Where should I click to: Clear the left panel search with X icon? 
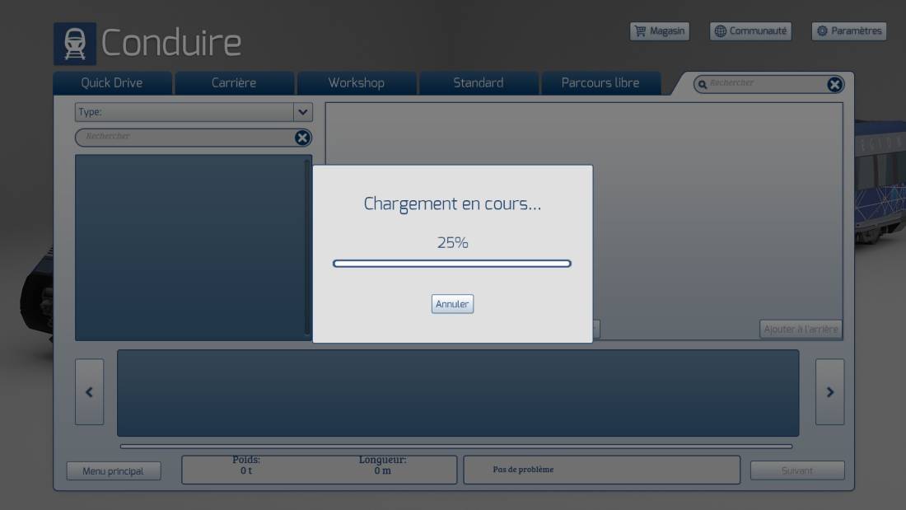click(x=302, y=138)
